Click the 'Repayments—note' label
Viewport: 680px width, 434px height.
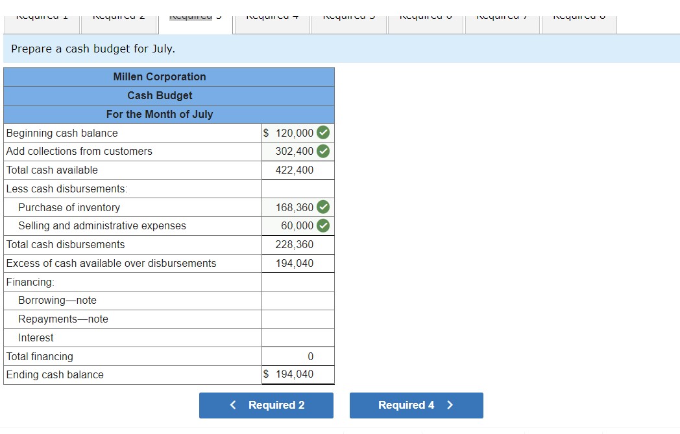64,319
